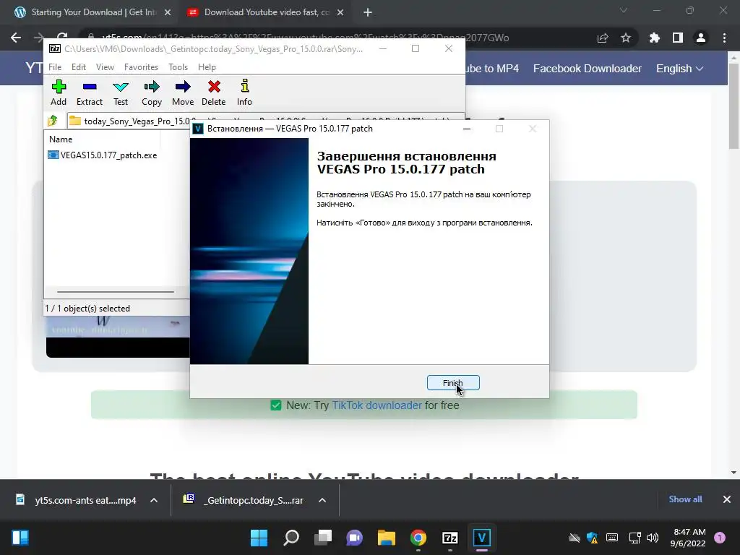Viewport: 740px width, 555px height.
Task: Open the TikTok downloader link
Action: pyautogui.click(x=377, y=405)
